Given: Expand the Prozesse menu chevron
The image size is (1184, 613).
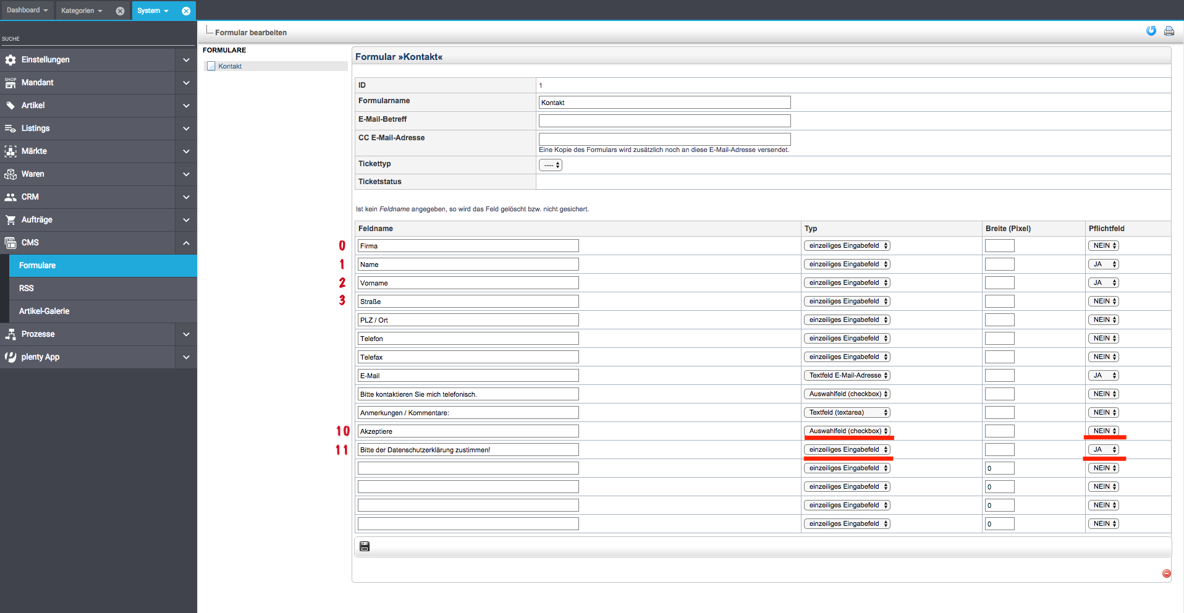Looking at the screenshot, I should (186, 334).
